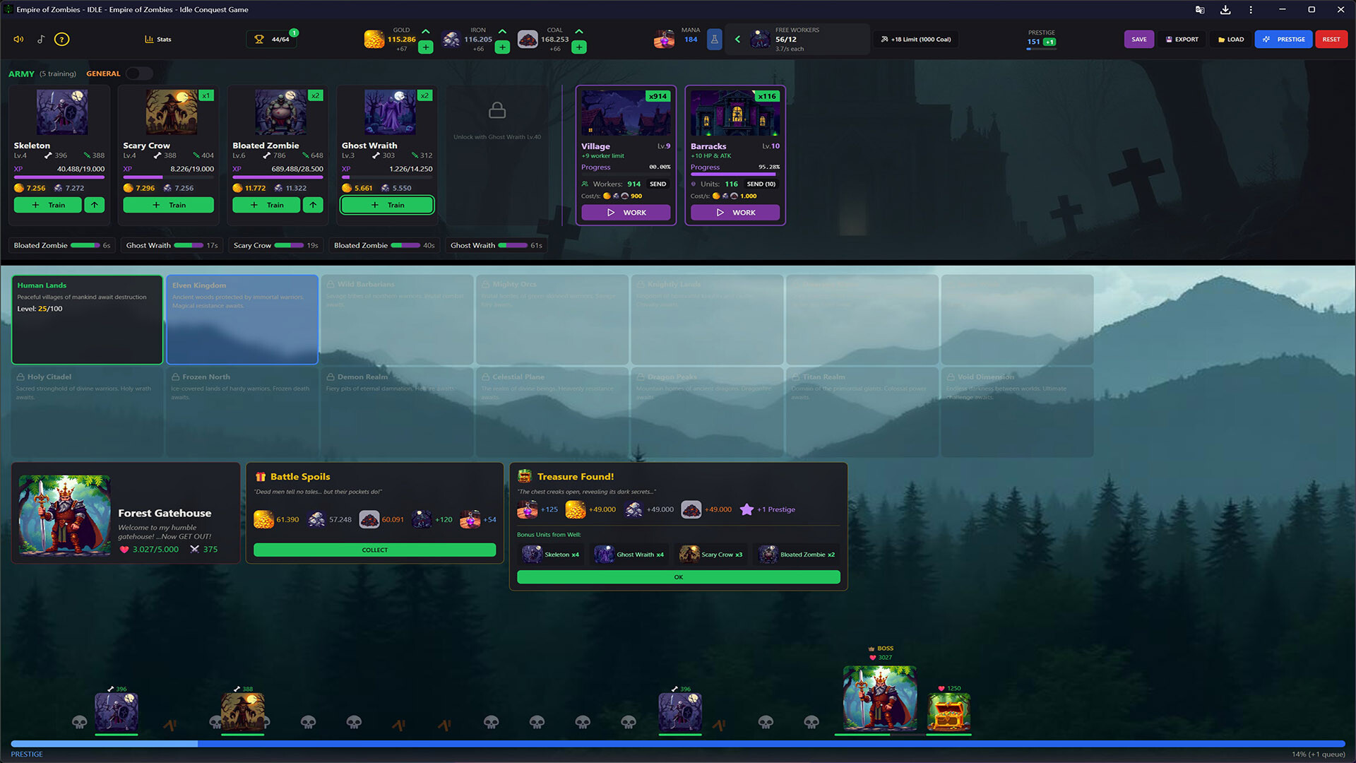The width and height of the screenshot is (1356, 763).
Task: Open the Stats tab
Action: click(x=158, y=40)
